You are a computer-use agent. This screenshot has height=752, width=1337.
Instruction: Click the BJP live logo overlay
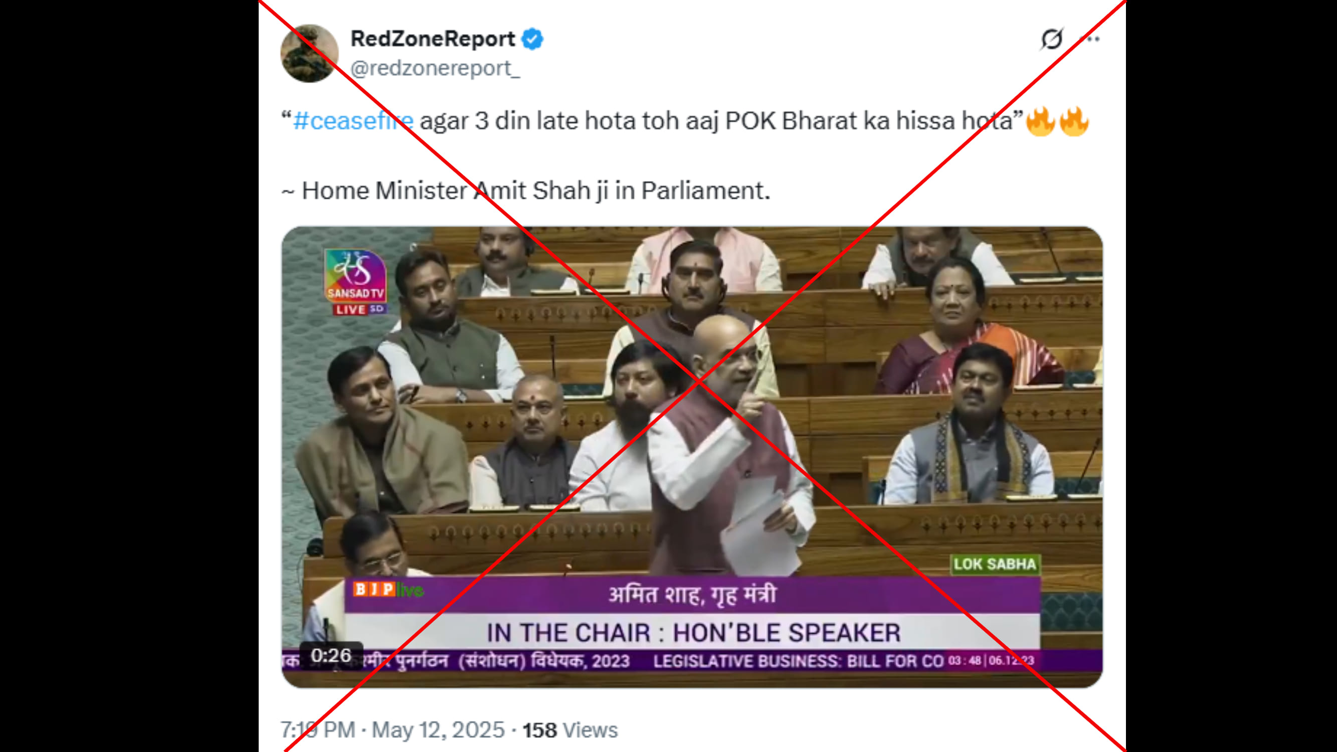(388, 590)
